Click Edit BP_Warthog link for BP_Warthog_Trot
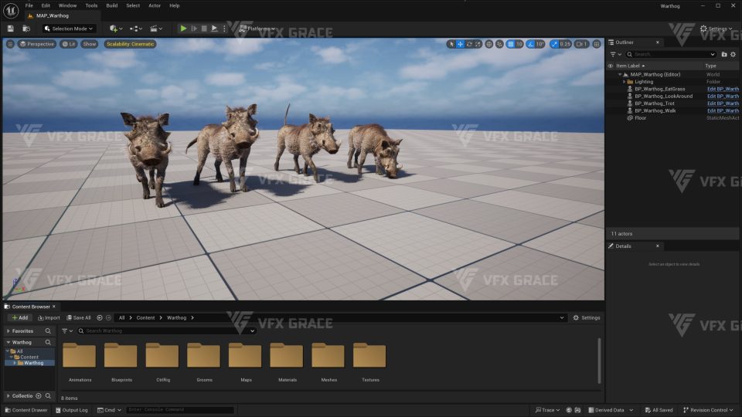 pos(723,103)
